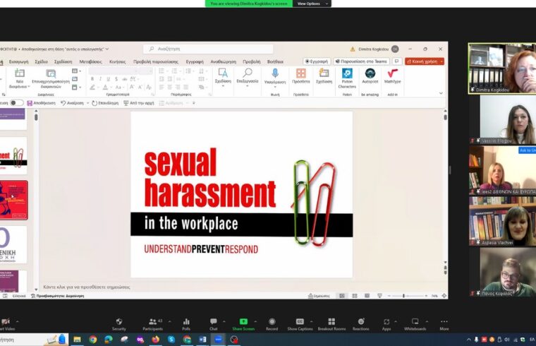Expand the arrow next to Show Captions
Image resolution: width=536 pixels, height=346 pixels.
click(310, 321)
